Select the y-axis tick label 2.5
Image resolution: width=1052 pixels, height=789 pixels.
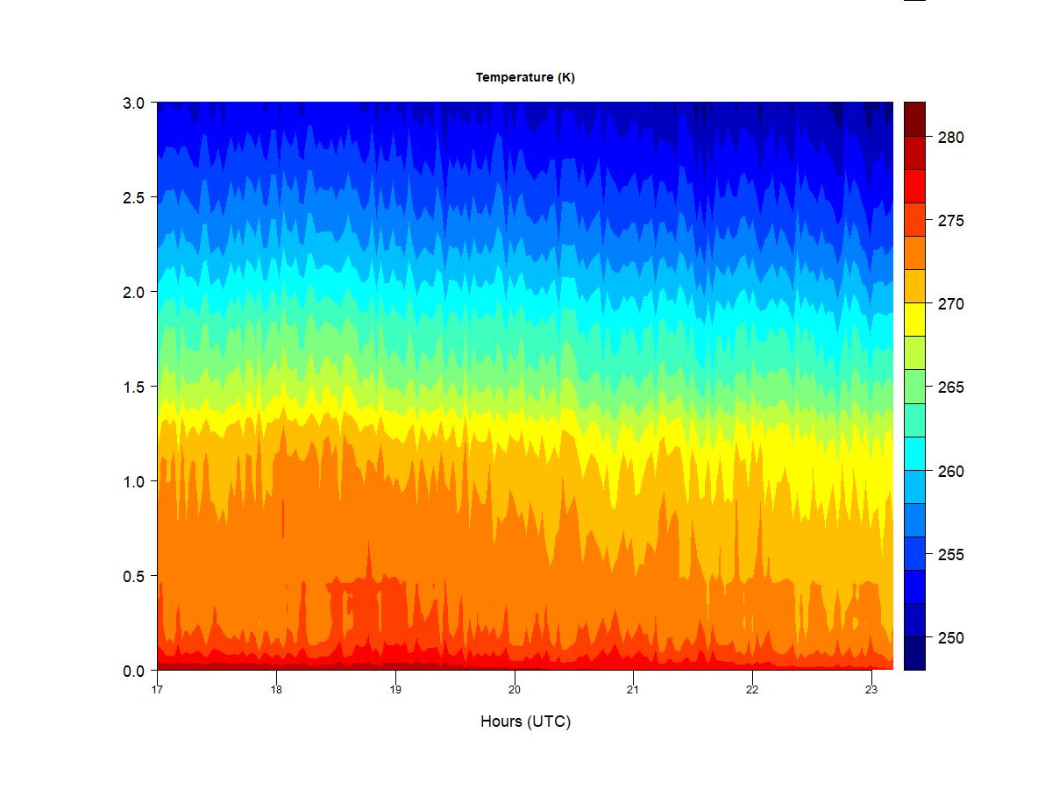click(134, 197)
